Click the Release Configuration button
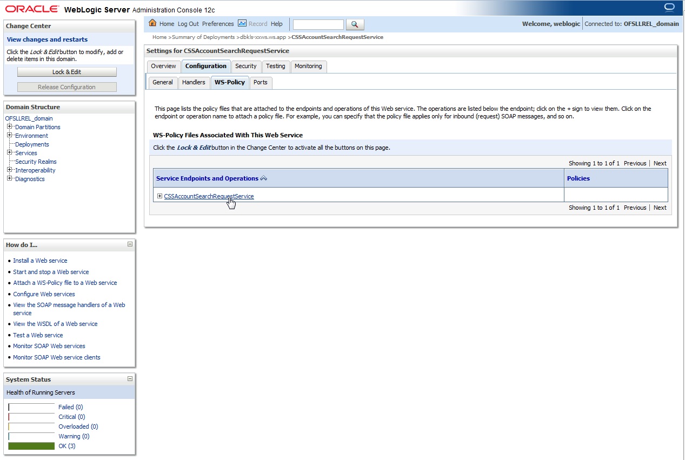 tap(67, 87)
